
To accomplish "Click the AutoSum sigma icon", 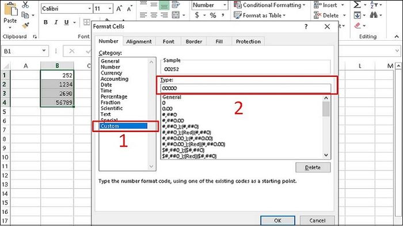I will [357, 5].
